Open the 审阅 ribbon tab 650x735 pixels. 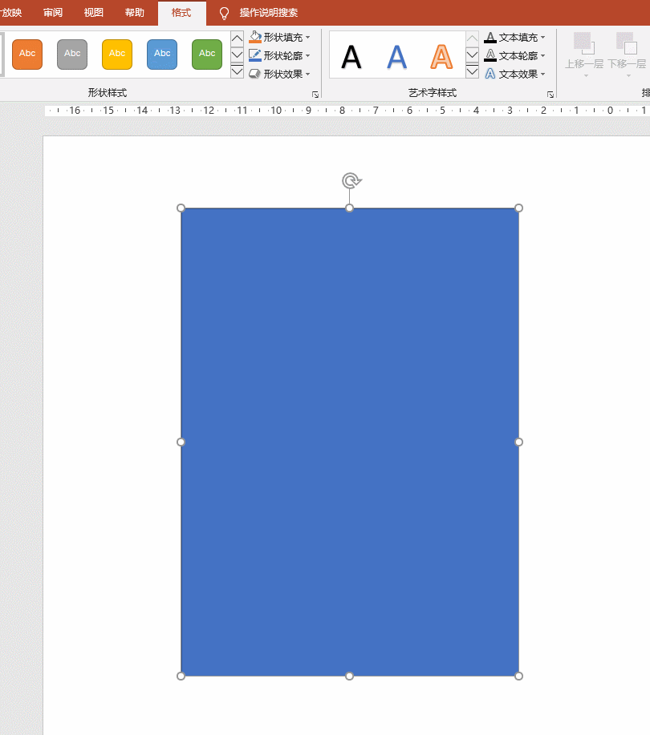tap(53, 13)
